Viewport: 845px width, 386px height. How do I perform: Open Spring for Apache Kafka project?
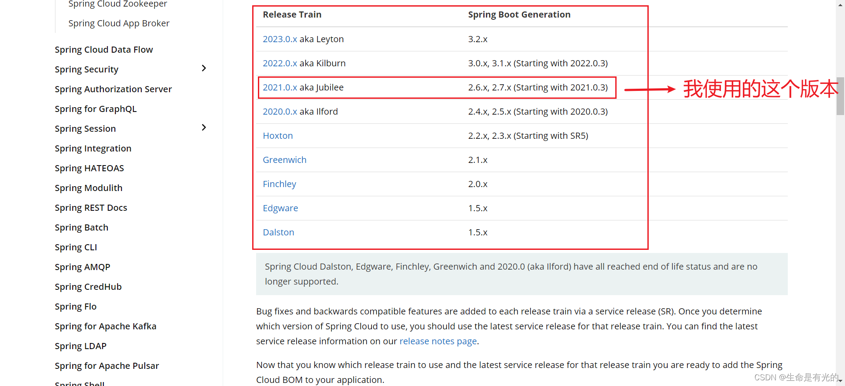[106, 326]
